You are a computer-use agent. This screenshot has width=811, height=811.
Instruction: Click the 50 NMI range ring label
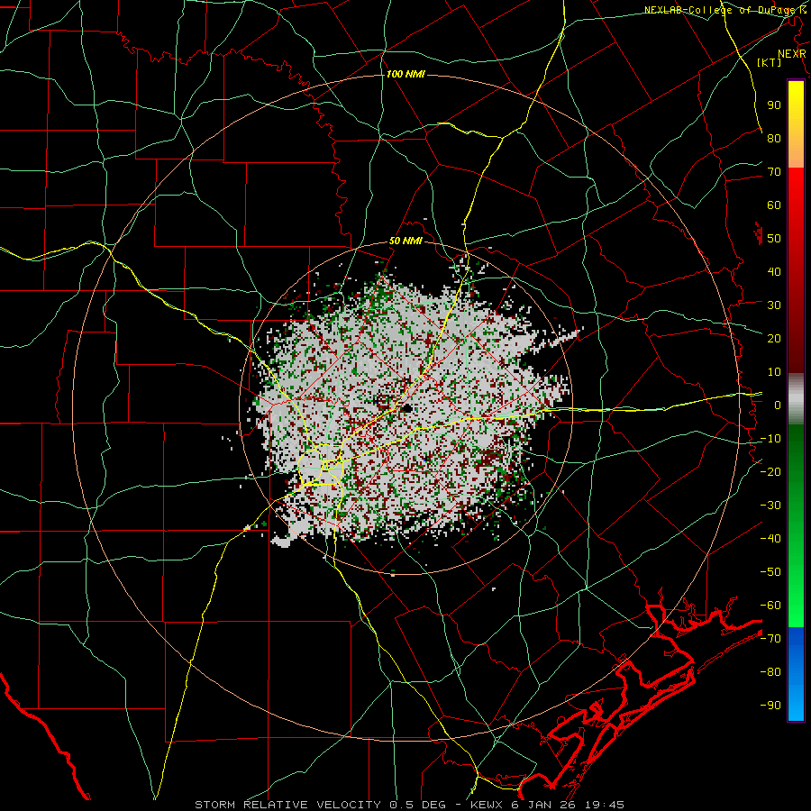coord(405,241)
